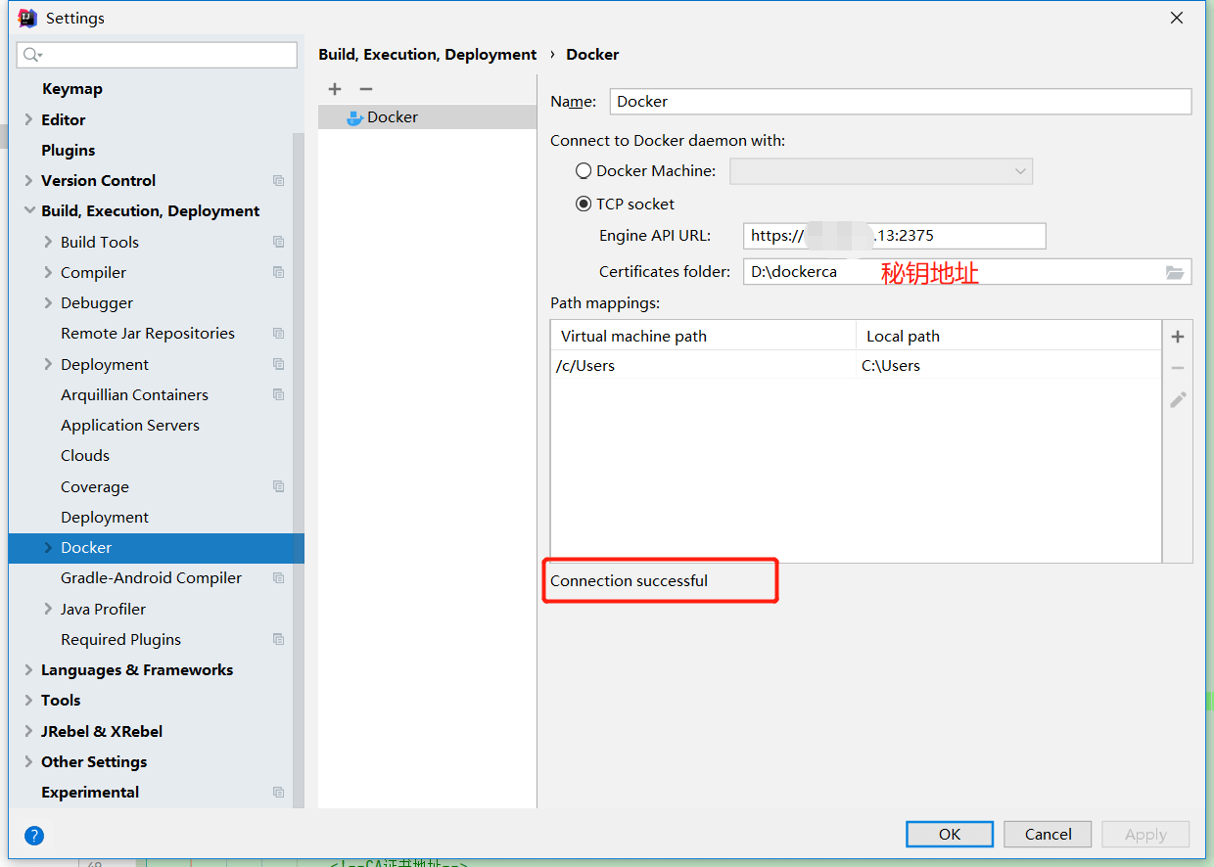Open Plugins settings page
This screenshot has height=867, width=1214.
(69, 151)
